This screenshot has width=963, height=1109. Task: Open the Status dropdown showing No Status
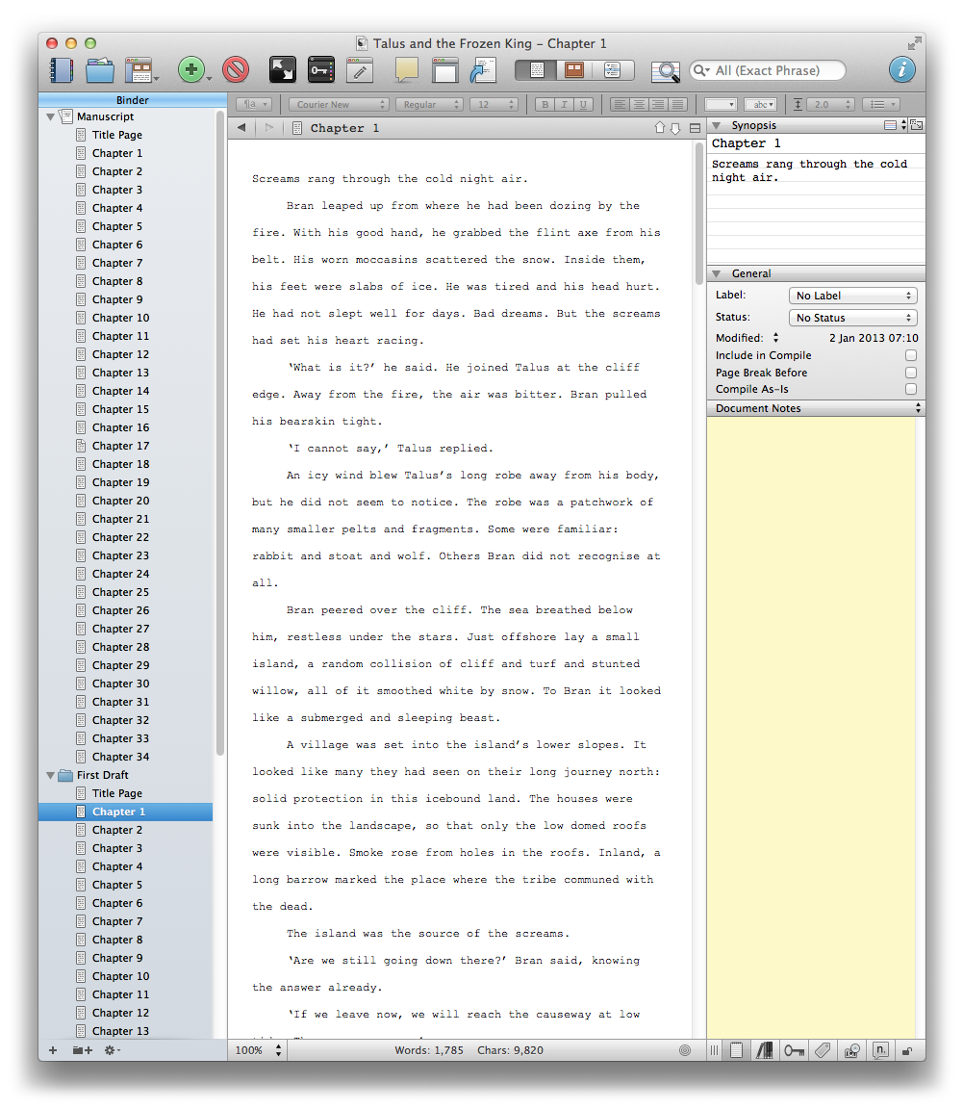point(852,318)
